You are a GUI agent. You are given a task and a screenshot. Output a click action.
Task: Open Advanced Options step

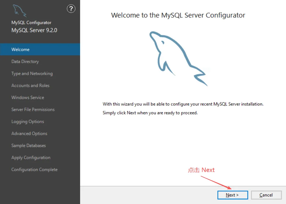click(40, 133)
